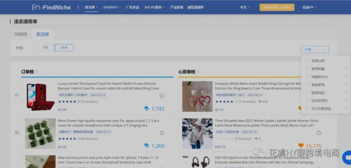
Task: Select the 家用电器 category radio option
Action: click(x=307, y=68)
